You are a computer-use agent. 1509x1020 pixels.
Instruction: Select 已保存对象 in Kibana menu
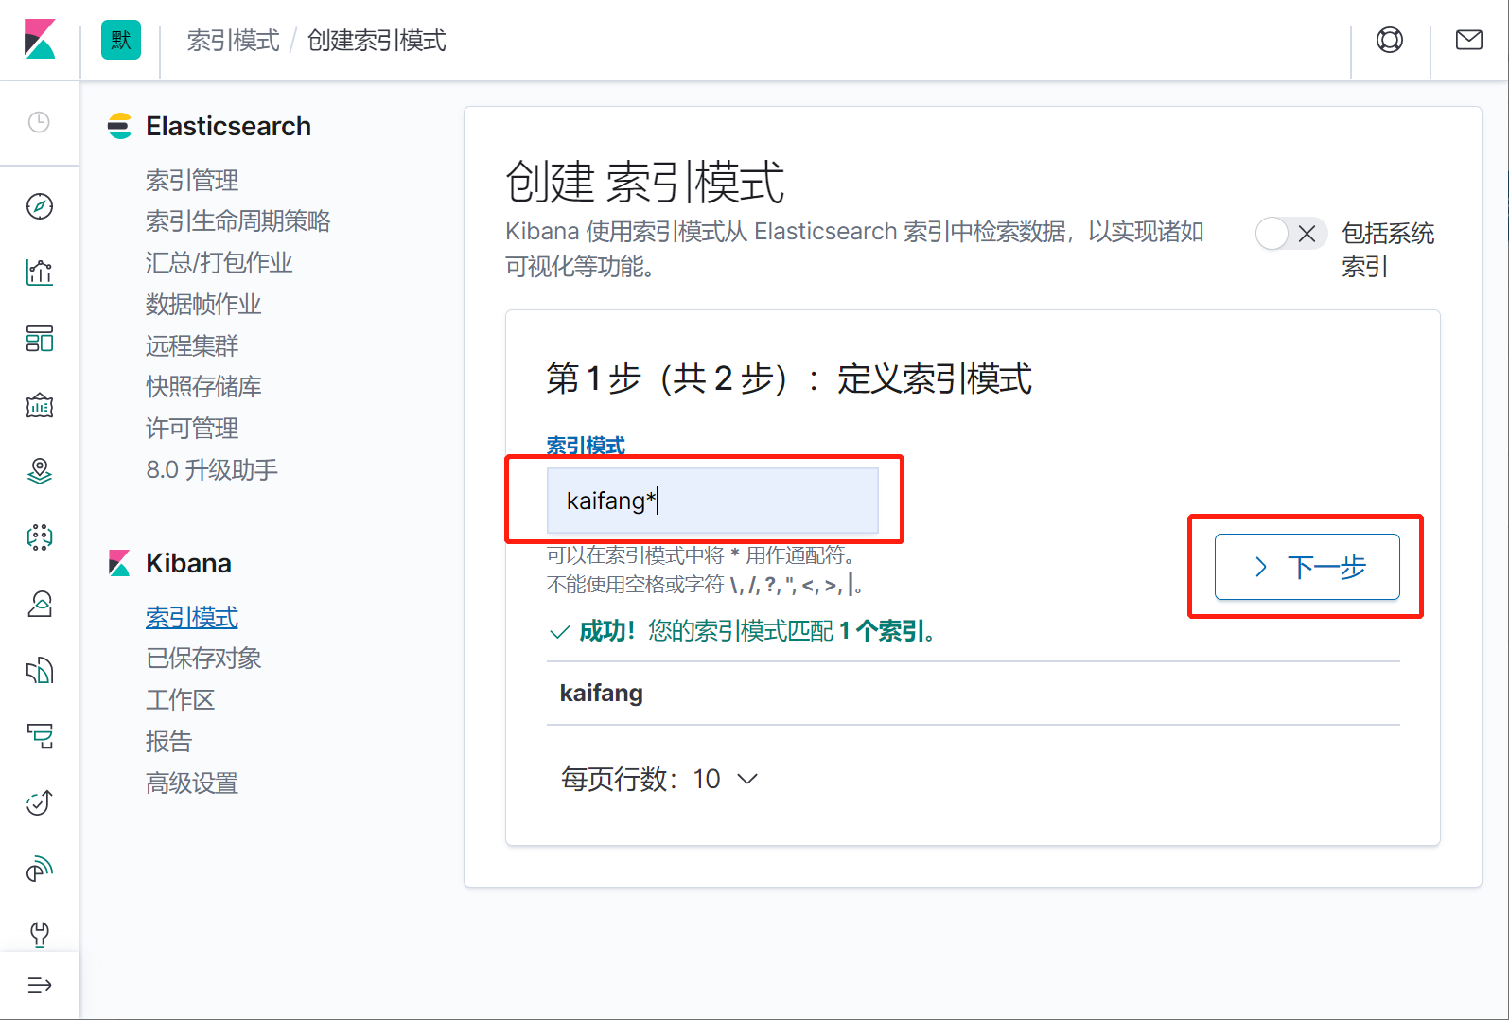[x=203, y=659]
